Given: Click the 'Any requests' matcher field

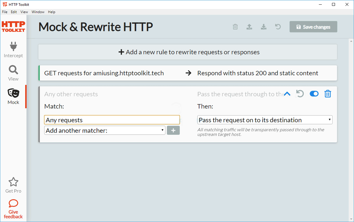Looking at the screenshot, I should coord(112,120).
